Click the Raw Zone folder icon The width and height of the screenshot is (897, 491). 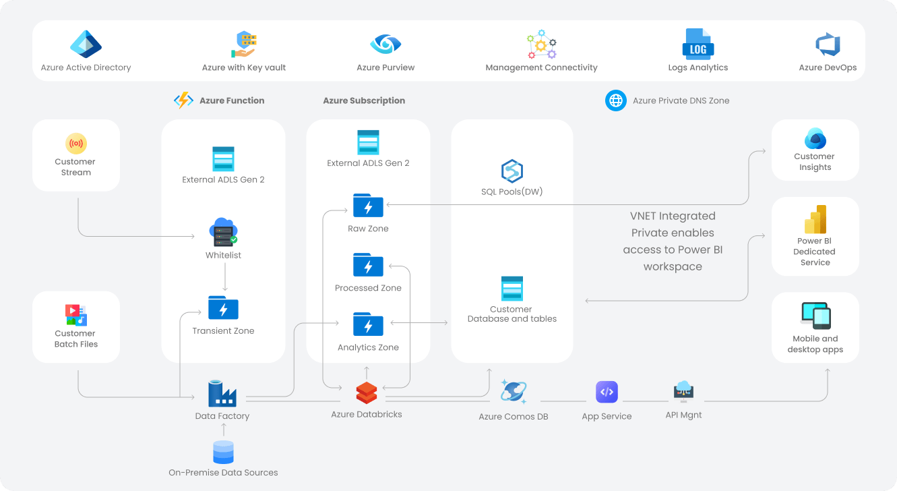coord(368,206)
